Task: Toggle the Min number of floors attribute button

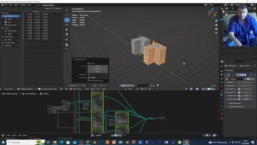Action: 239,89
